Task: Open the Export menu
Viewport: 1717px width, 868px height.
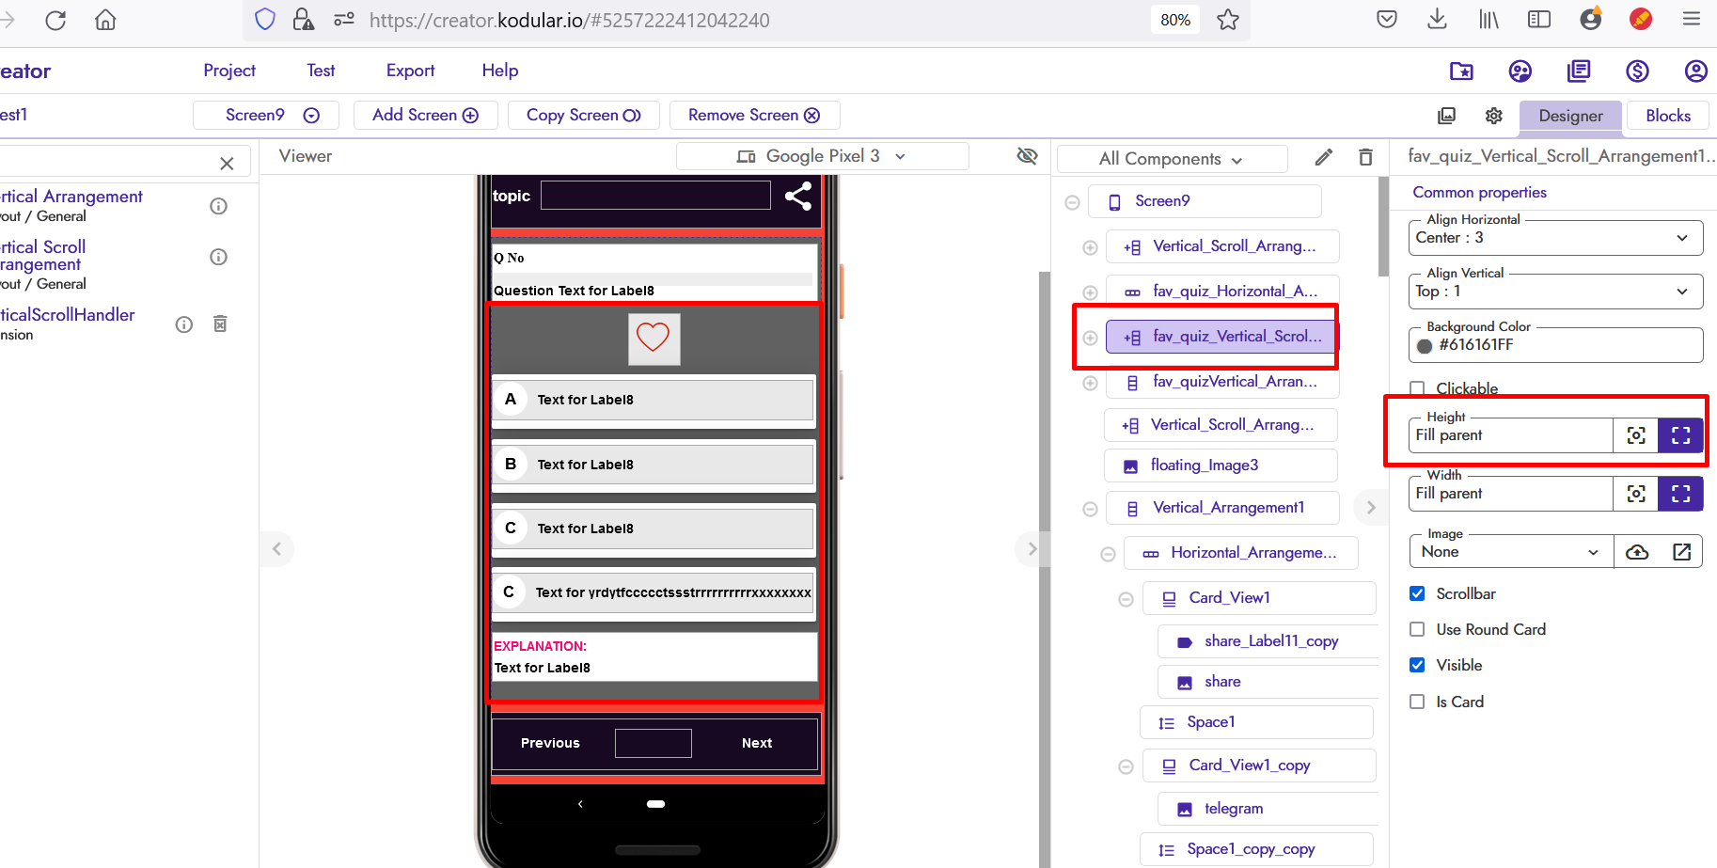Action: point(410,71)
